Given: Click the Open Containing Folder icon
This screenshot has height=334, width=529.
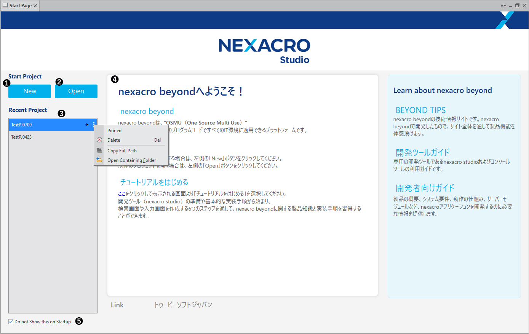Looking at the screenshot, I should point(99,160).
